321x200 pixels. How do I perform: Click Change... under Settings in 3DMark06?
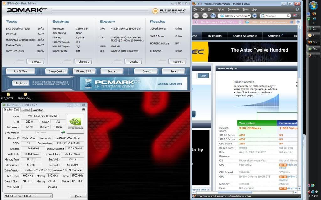pyautogui.click(x=83, y=62)
